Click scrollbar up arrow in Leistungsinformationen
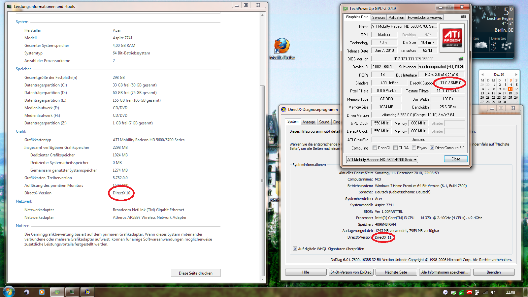The width and height of the screenshot is (528, 297). pyautogui.click(x=262, y=16)
